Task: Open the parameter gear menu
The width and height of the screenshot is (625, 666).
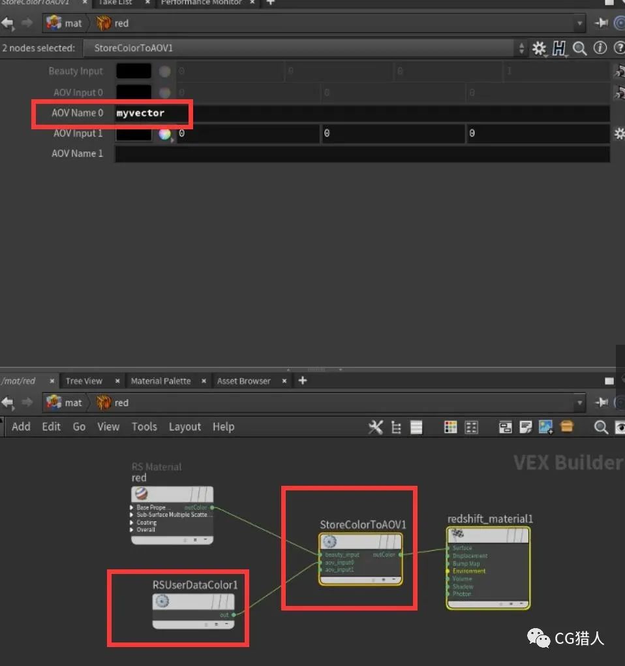Action: click(x=540, y=48)
